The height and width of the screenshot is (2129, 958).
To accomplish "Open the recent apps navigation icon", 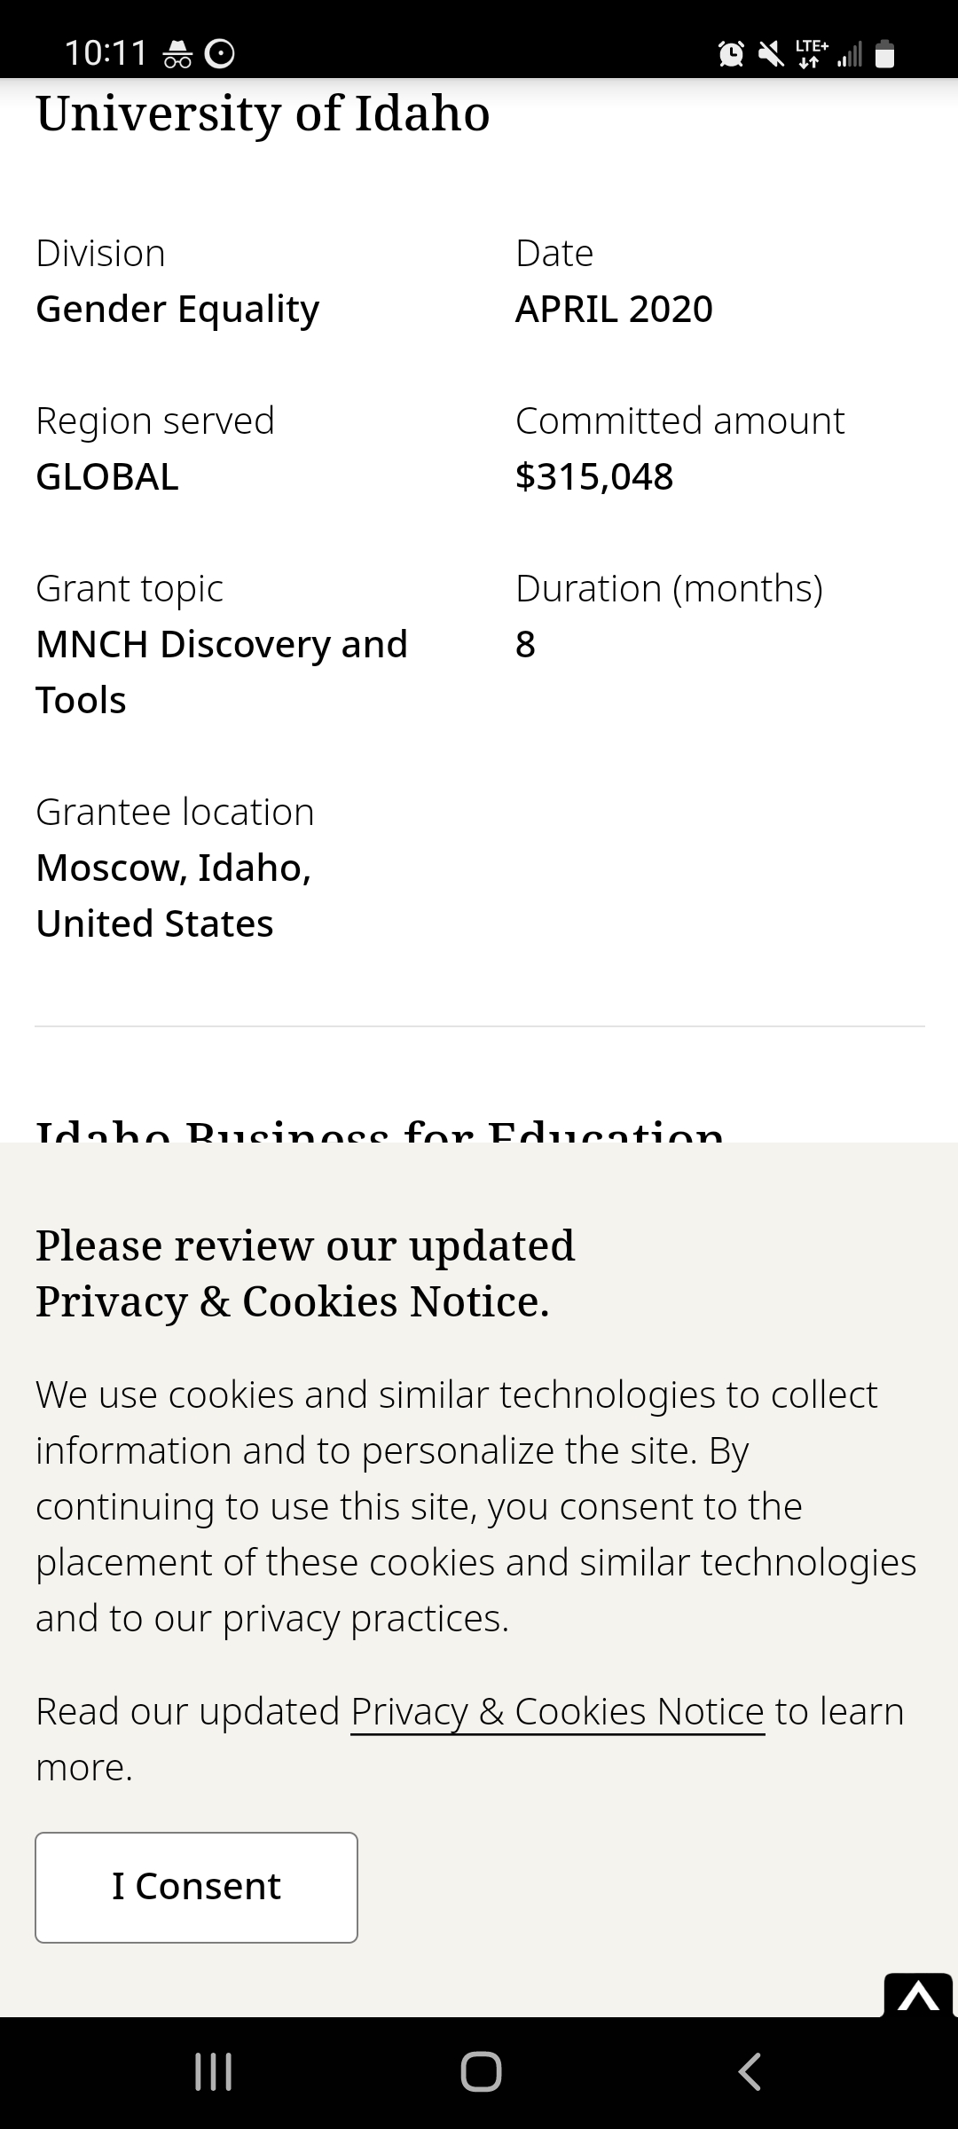I will click(213, 2072).
